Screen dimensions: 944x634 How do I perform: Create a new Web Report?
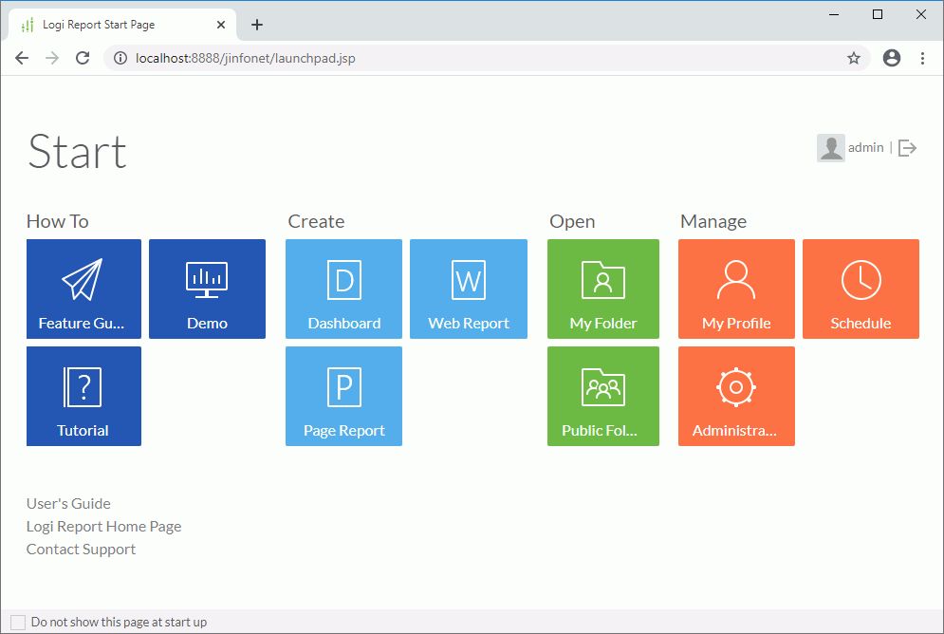click(x=468, y=289)
